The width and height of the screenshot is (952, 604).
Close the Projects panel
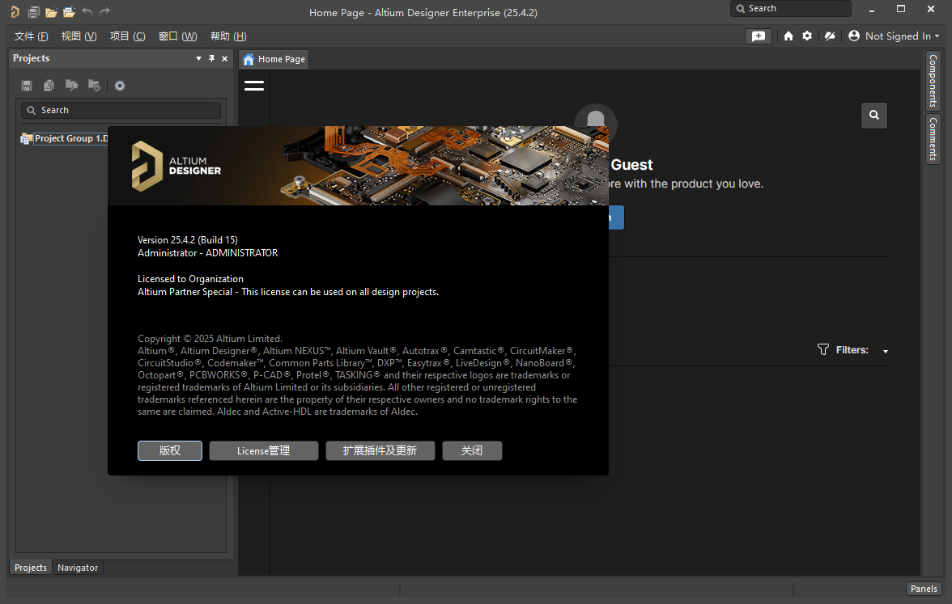(225, 58)
